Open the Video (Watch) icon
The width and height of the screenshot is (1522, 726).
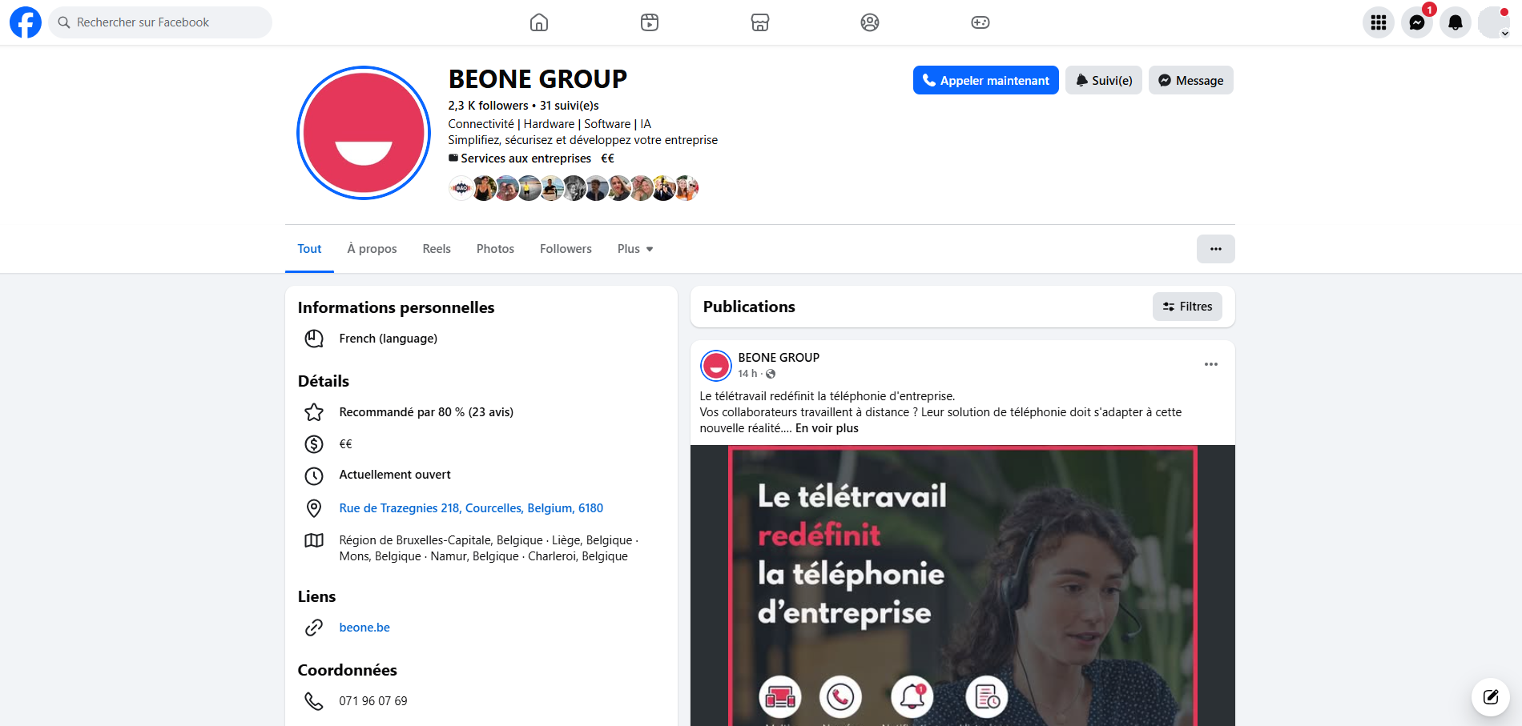[650, 22]
